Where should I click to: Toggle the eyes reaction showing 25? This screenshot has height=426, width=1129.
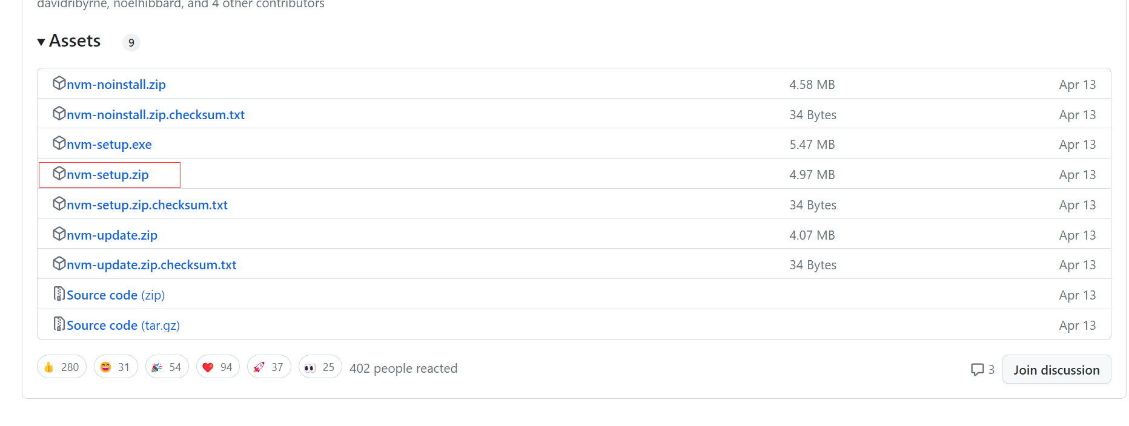point(320,367)
